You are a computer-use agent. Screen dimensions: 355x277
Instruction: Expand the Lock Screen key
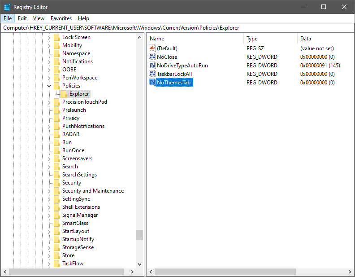pos(49,37)
